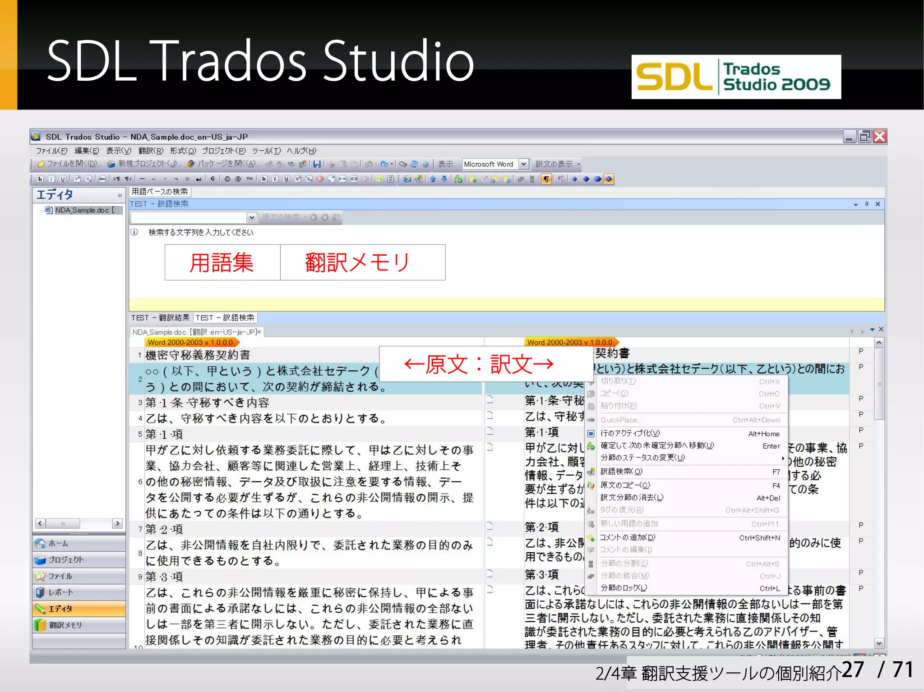Click sidebar horizontal scrollbar right arrow
This screenshot has height=692, width=924.
coord(118,523)
